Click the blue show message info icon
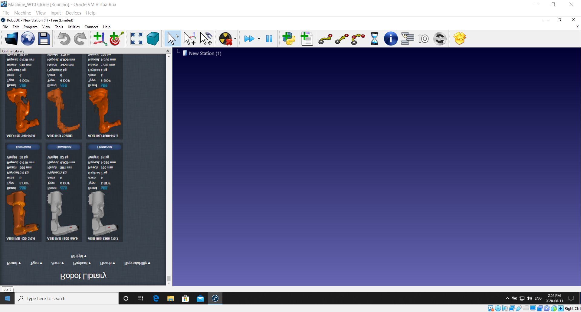 pos(391,39)
